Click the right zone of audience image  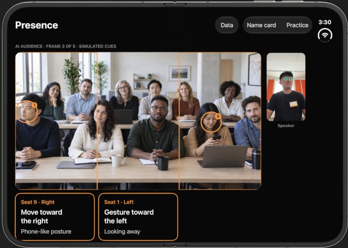(220, 121)
